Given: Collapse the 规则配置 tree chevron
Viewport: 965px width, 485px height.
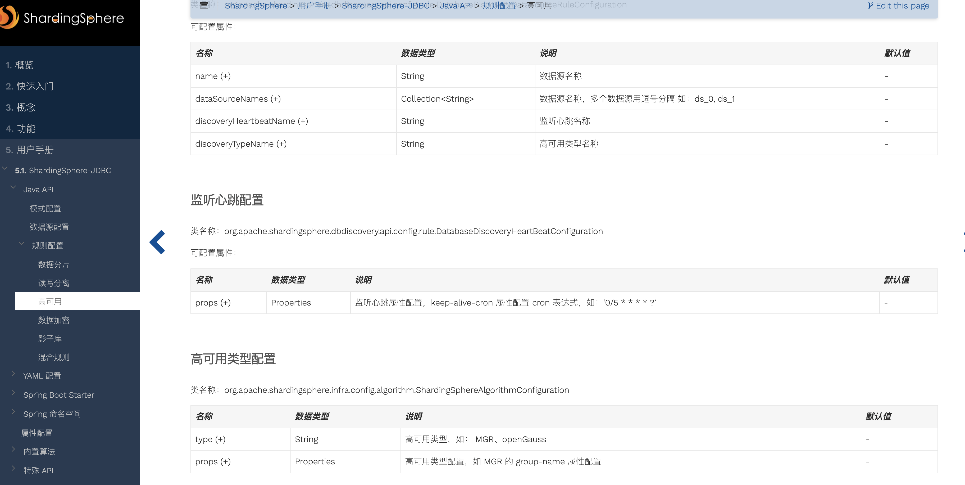Looking at the screenshot, I should pos(22,244).
